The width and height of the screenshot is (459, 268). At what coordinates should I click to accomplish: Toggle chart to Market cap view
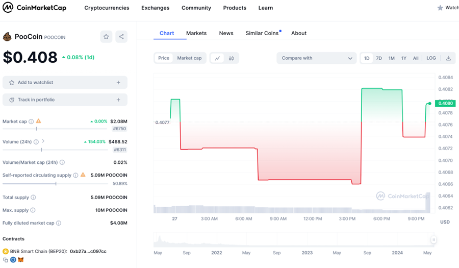click(x=189, y=58)
